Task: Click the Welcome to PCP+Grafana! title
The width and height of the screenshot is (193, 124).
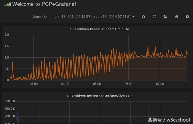Action: 44,4
